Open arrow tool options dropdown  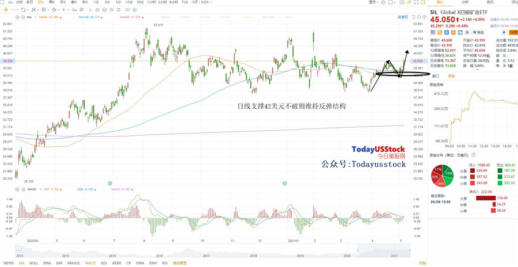[68, 10]
